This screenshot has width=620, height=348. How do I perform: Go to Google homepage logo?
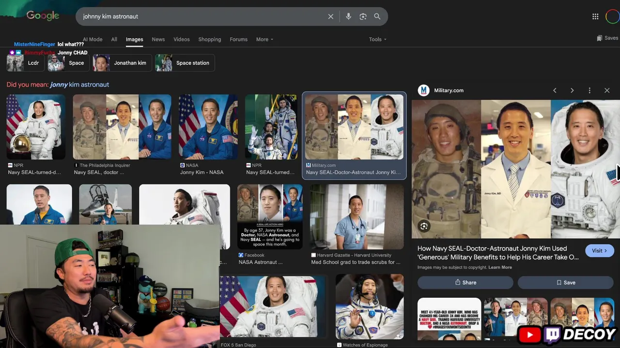click(x=43, y=16)
